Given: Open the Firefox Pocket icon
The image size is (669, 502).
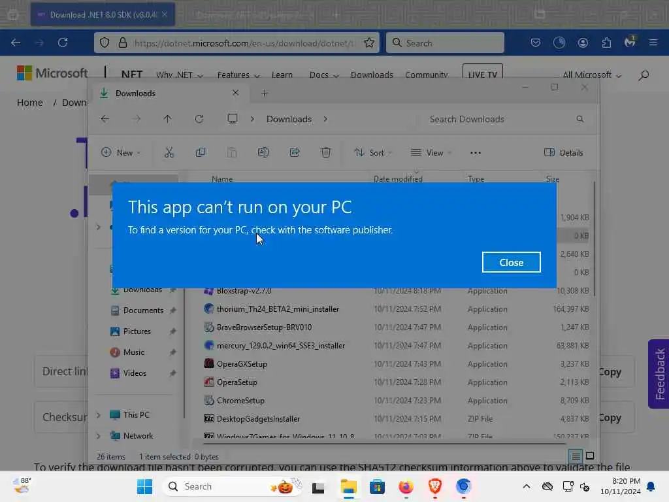Looking at the screenshot, I should tap(536, 42).
